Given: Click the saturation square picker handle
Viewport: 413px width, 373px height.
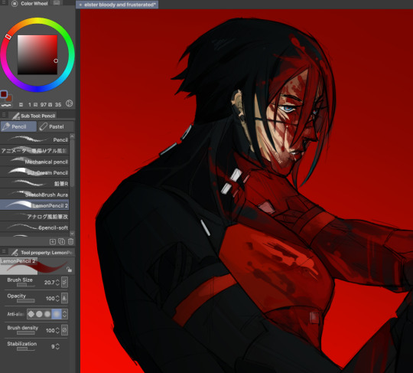Looking at the screenshot, I should pyautogui.click(x=56, y=61).
